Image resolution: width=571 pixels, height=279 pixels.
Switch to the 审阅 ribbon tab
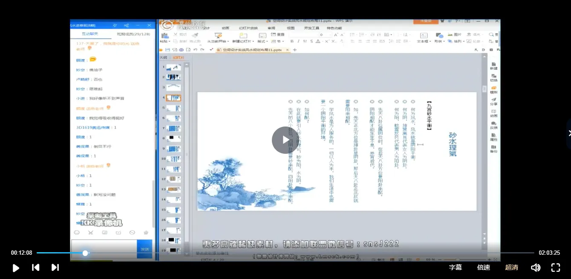pos(271,28)
